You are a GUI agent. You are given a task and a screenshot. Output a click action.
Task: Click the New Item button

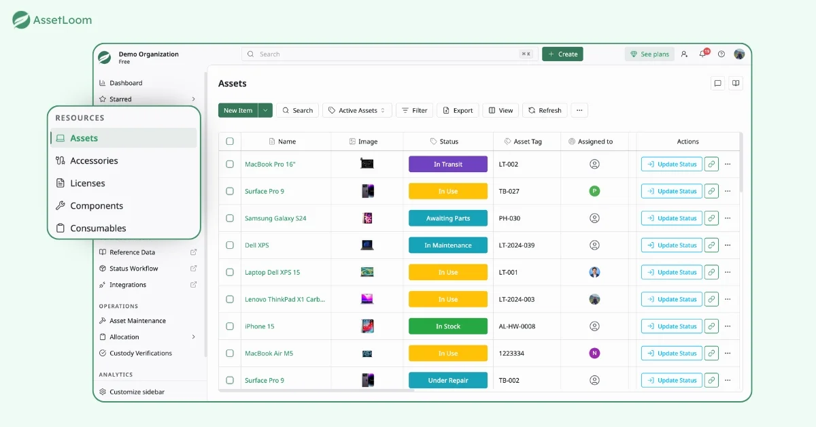coord(238,110)
